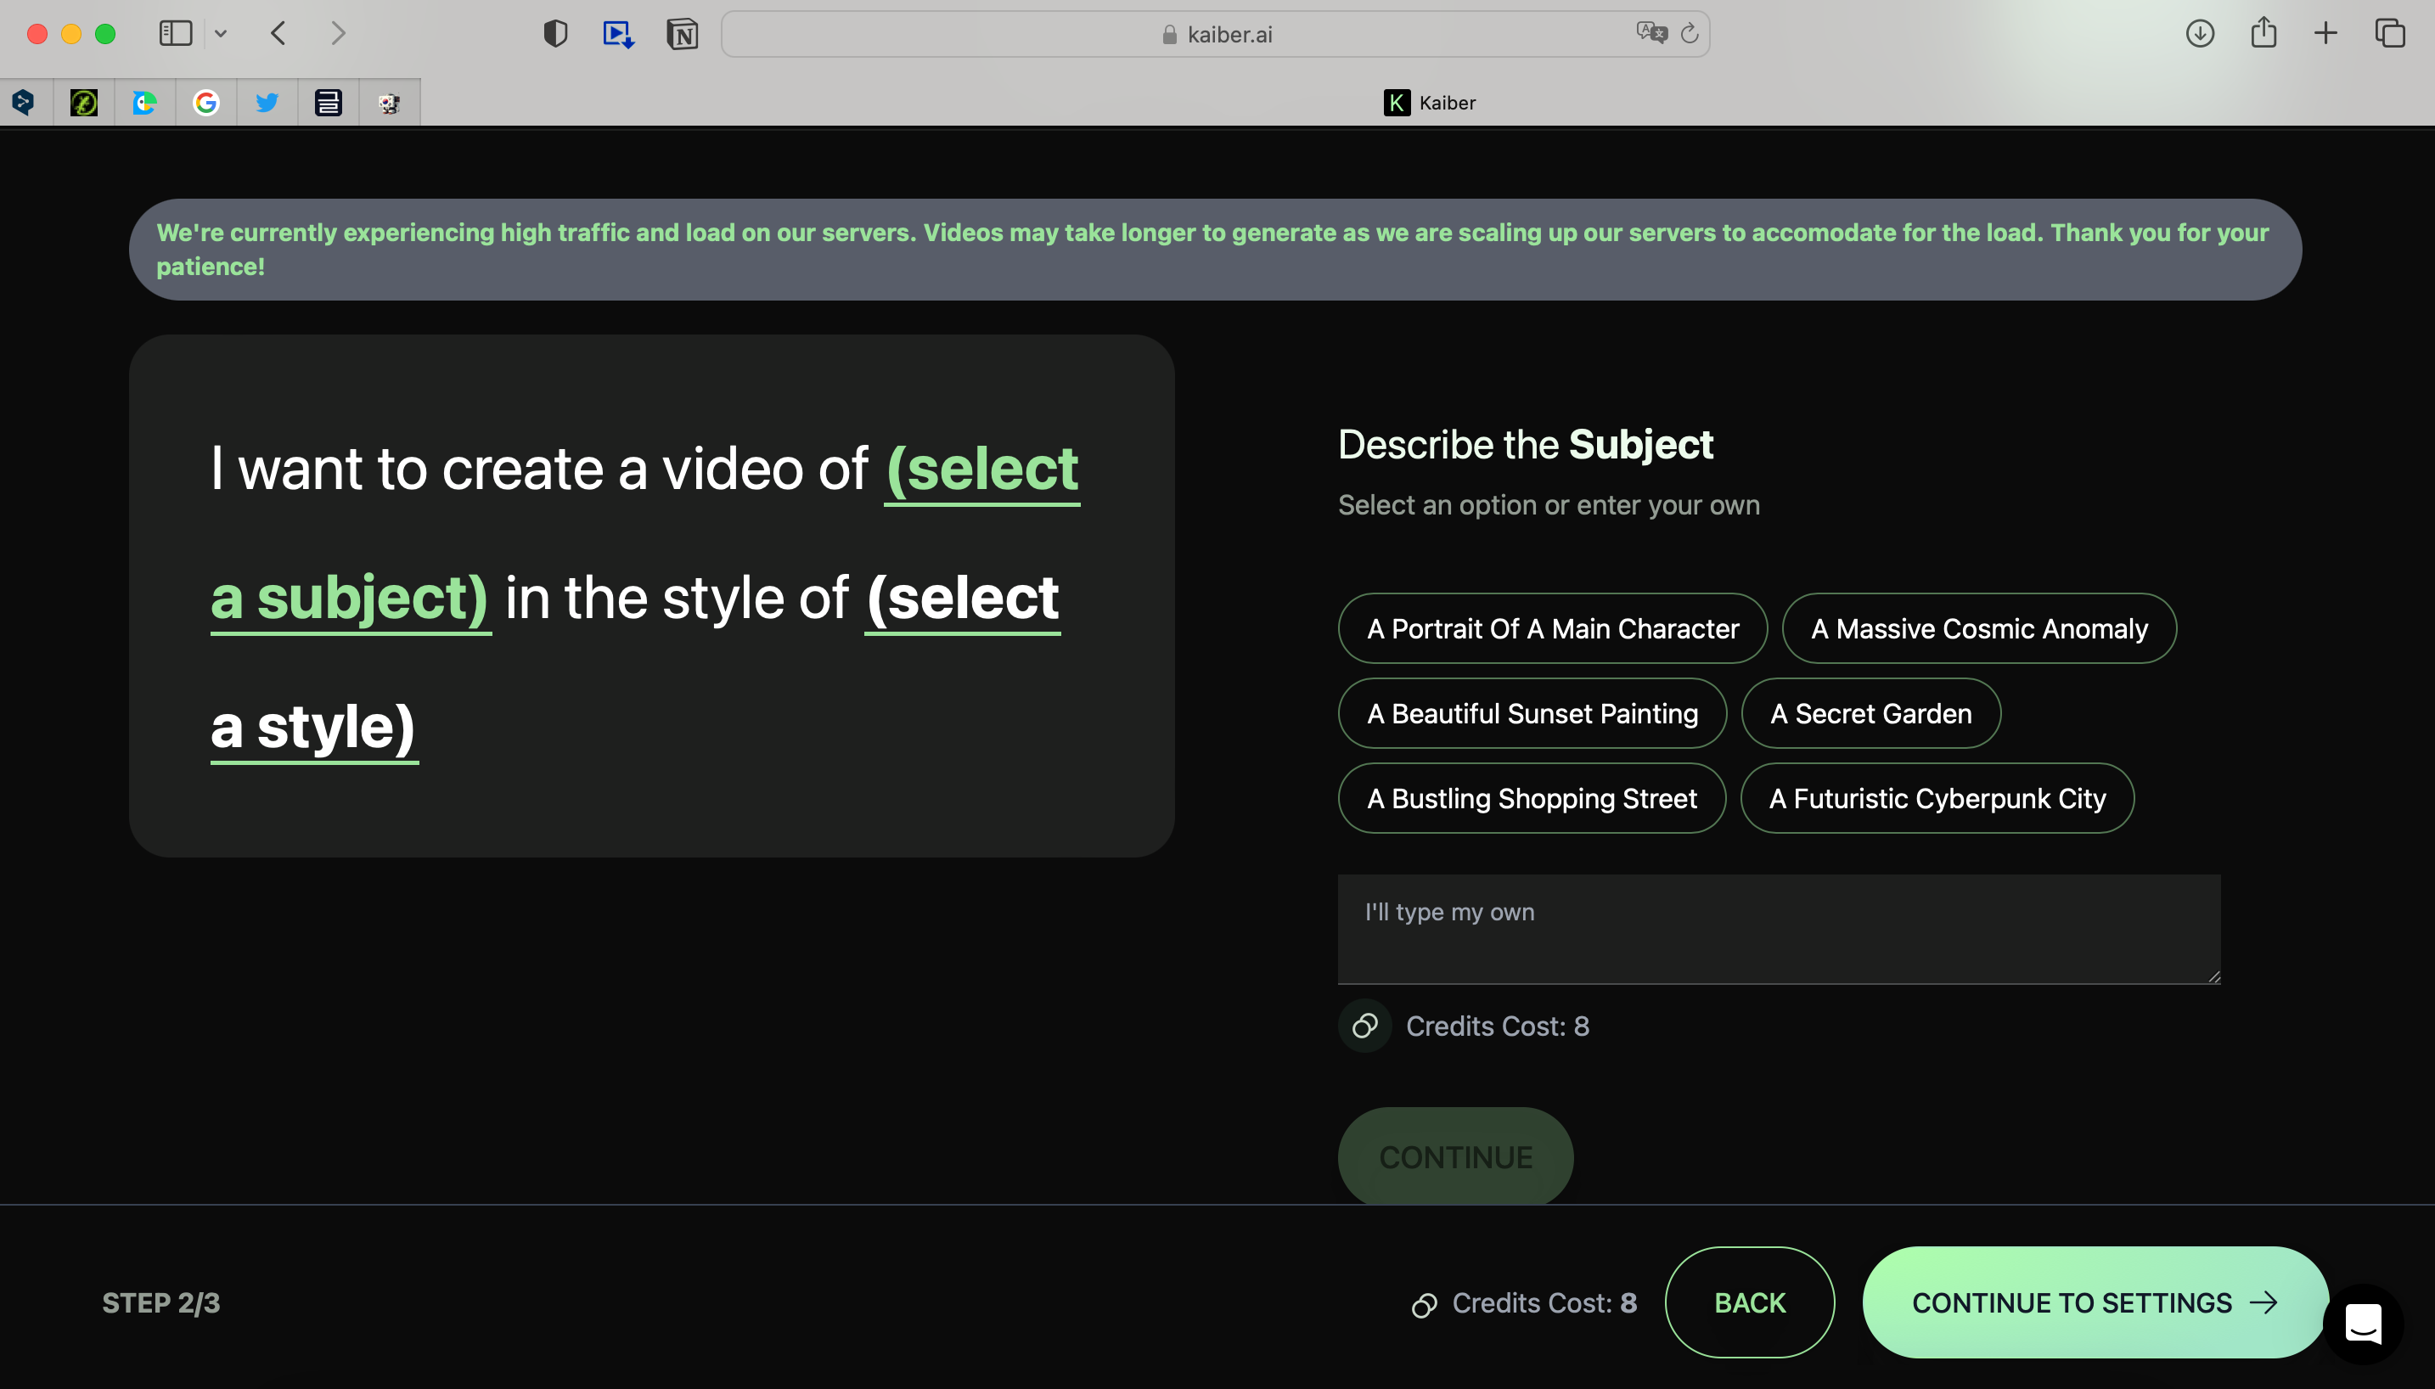Open the Safari sidebar panel icon
The image size is (2435, 1389).
click(176, 34)
